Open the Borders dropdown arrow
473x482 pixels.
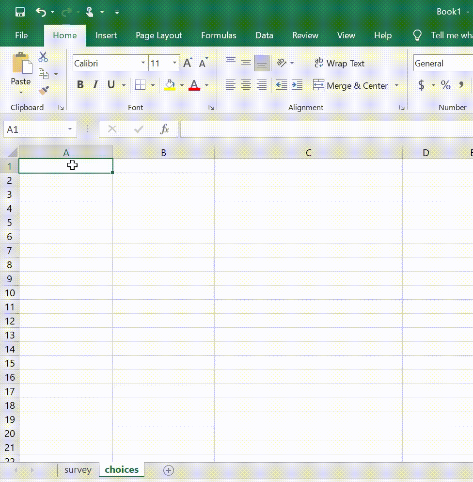[x=153, y=85]
